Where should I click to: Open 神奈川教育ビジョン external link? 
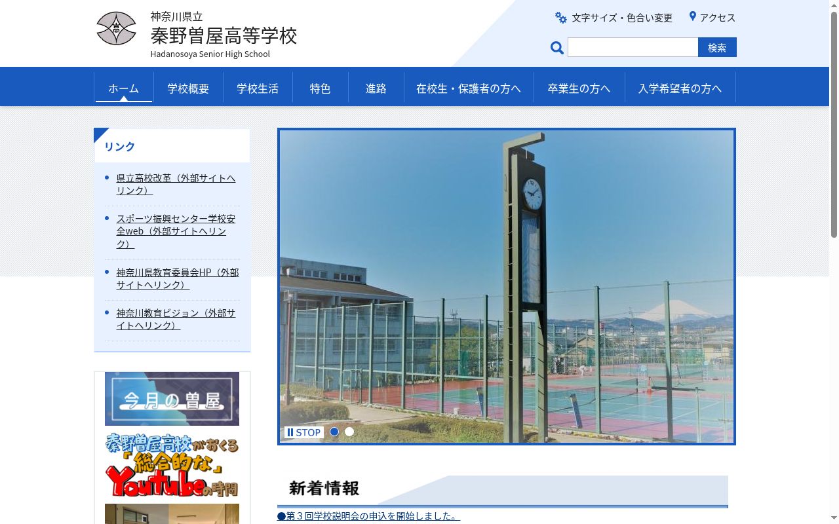pyautogui.click(x=176, y=319)
